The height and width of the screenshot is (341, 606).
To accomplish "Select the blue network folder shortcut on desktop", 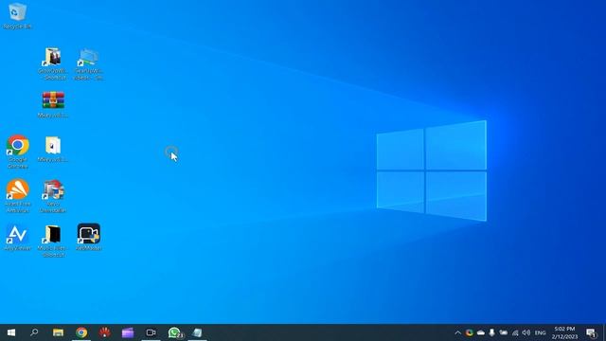I will tap(88, 63).
